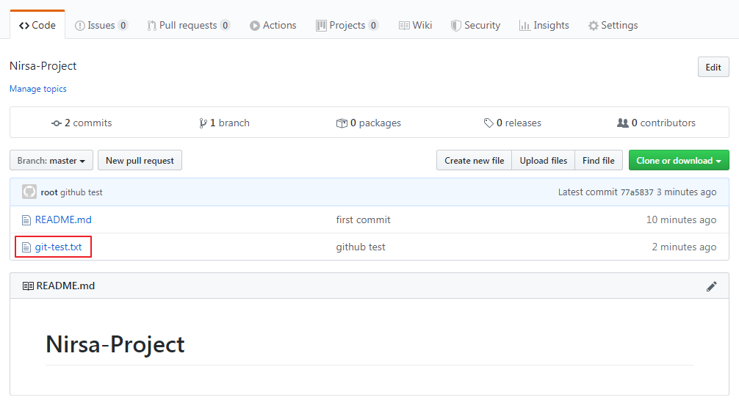This screenshot has height=403, width=739.
Task: Switch to the Issues tab
Action: coord(101,26)
